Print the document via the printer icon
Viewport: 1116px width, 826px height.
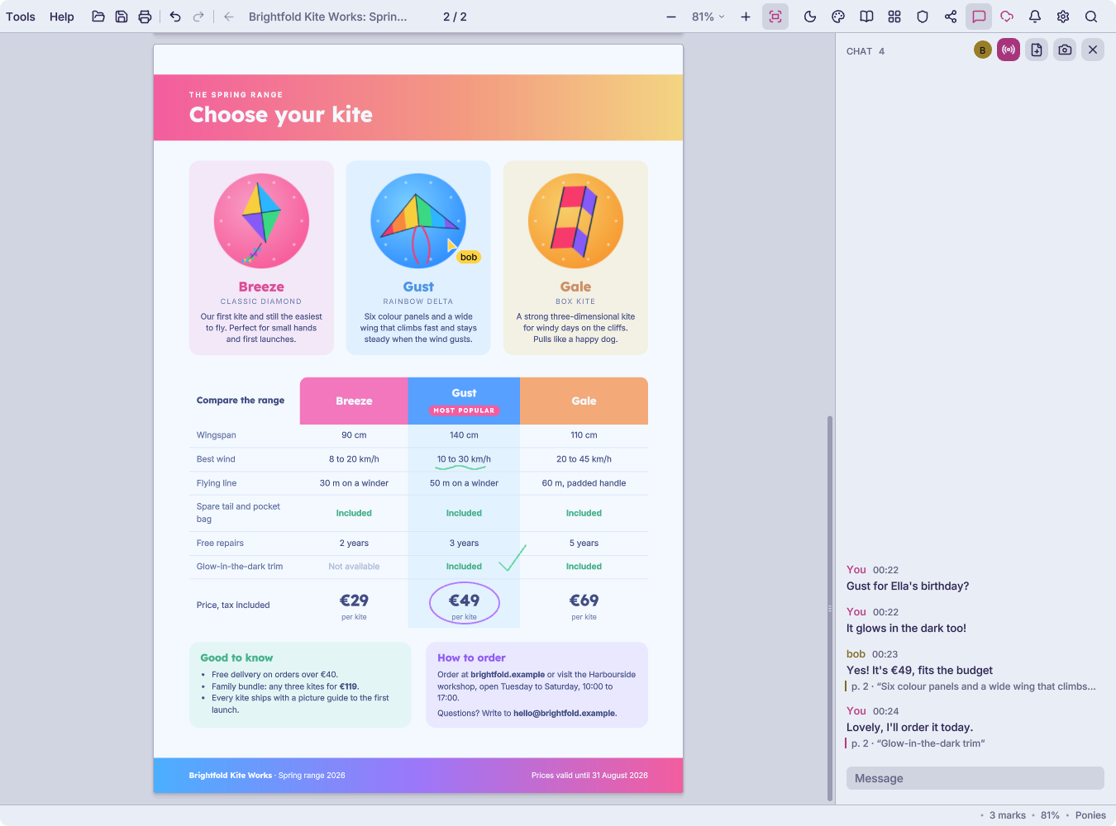[x=145, y=17]
